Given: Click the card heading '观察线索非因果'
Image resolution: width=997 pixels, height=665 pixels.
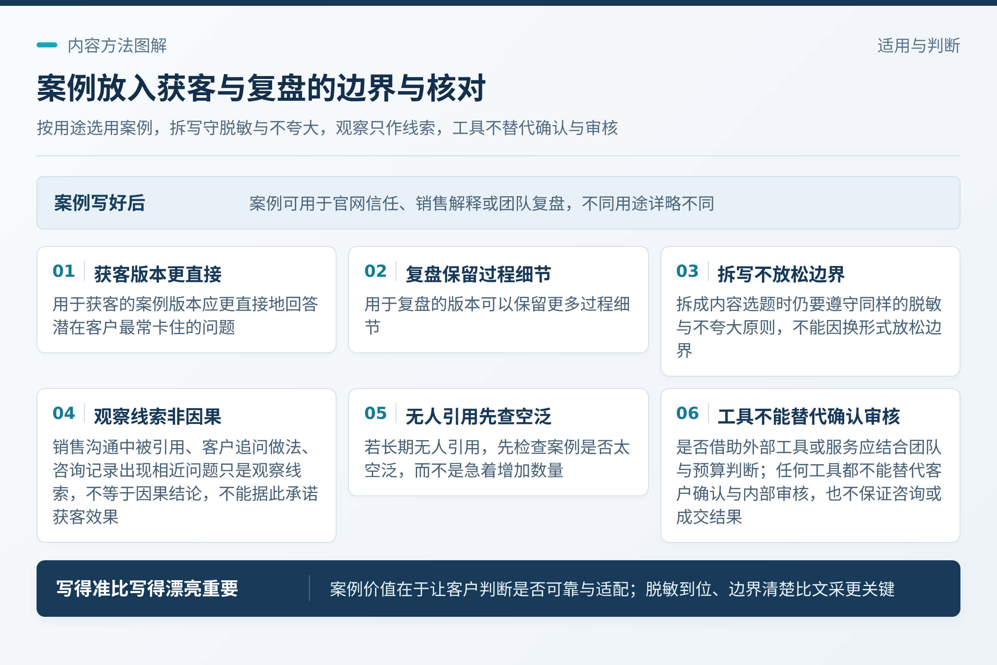Looking at the screenshot, I should [x=158, y=416].
